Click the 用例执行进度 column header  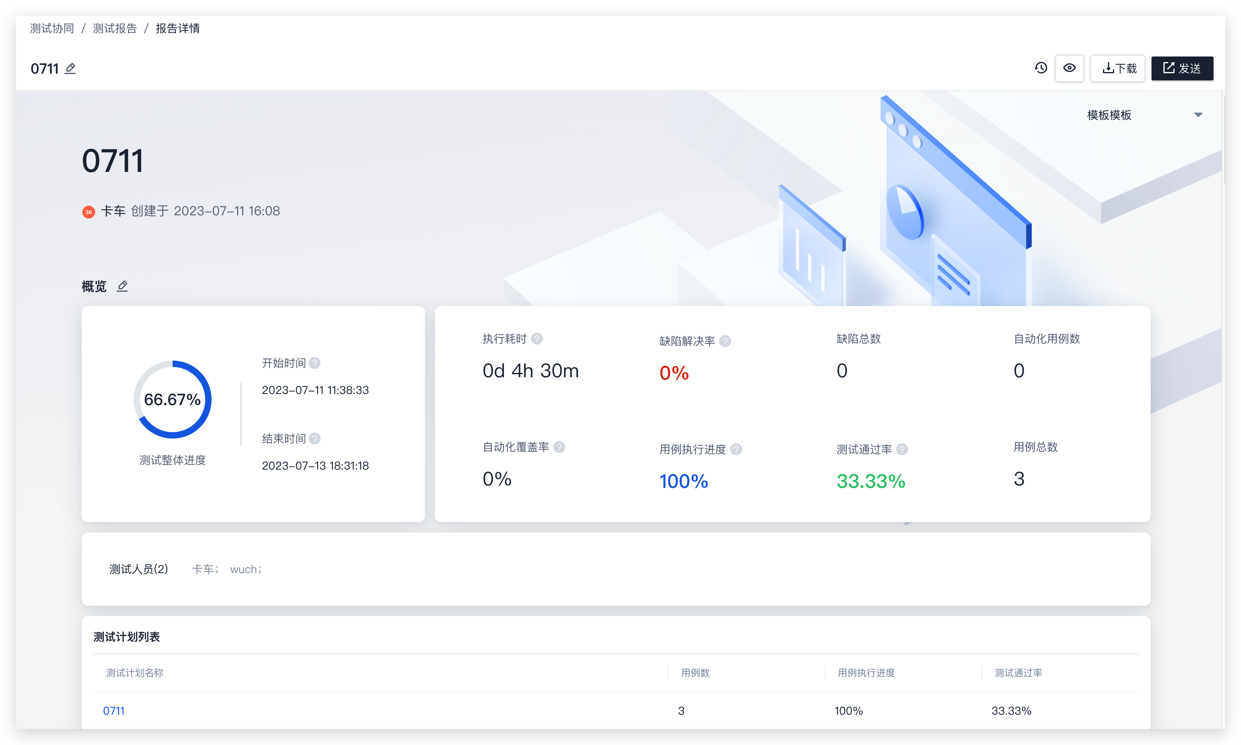[x=866, y=673]
